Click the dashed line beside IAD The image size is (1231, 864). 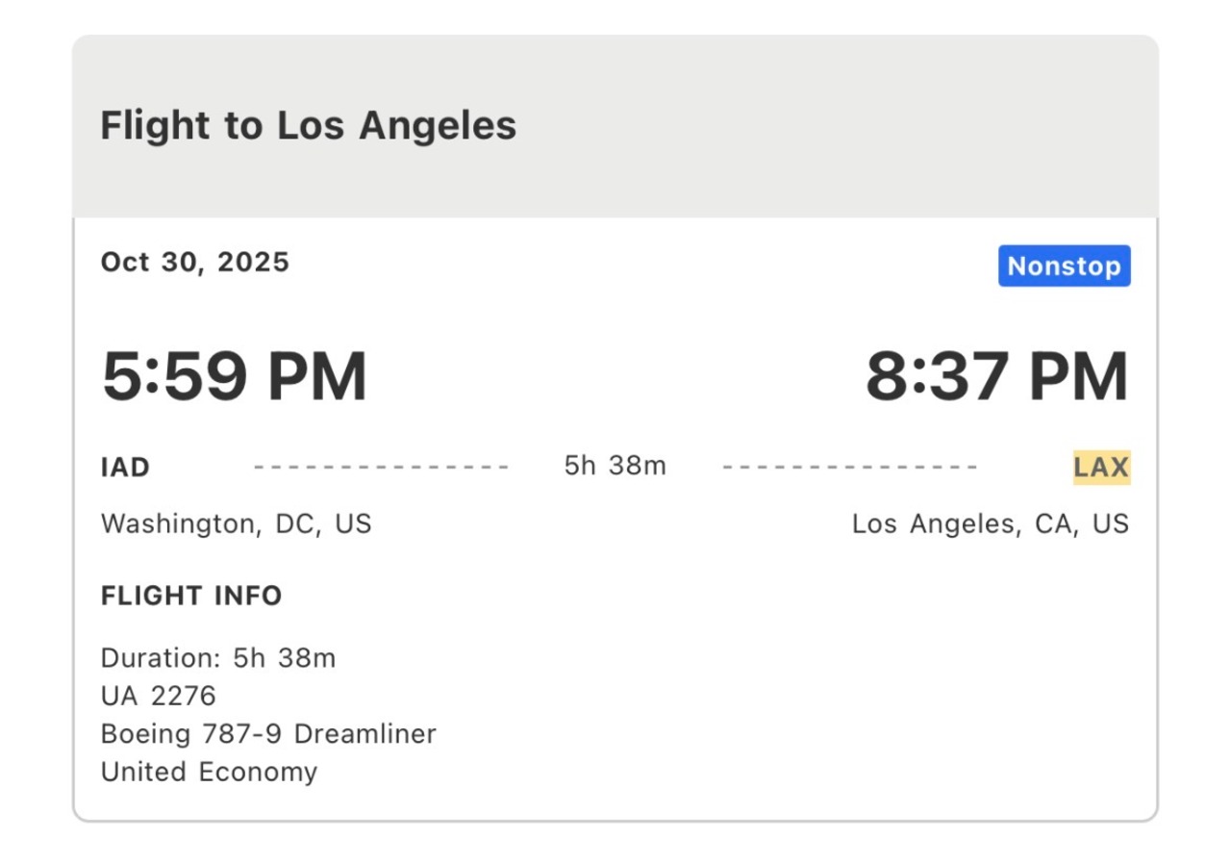tap(381, 468)
